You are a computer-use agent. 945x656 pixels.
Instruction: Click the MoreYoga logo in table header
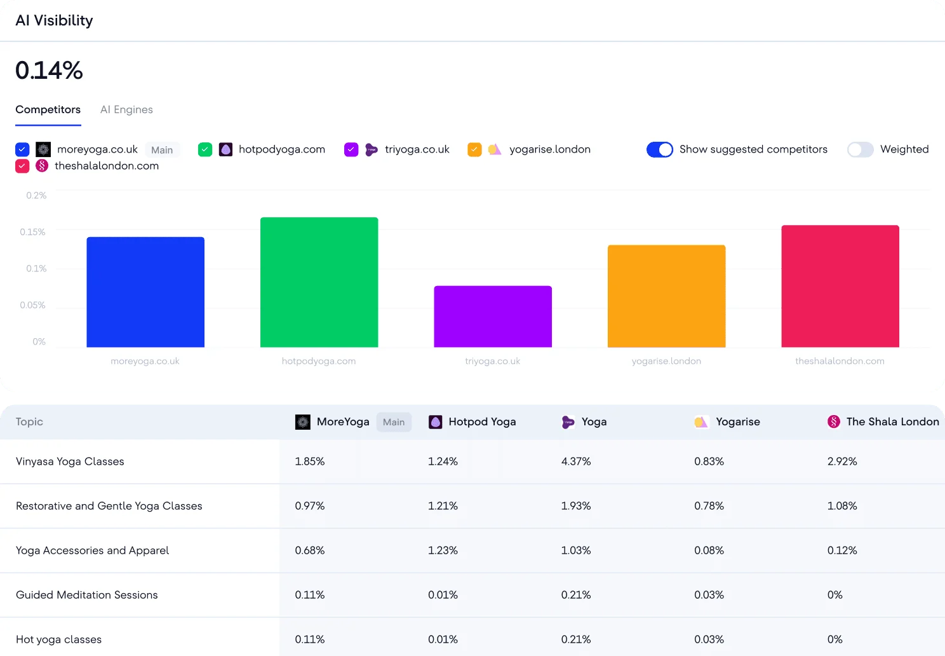[x=303, y=422]
